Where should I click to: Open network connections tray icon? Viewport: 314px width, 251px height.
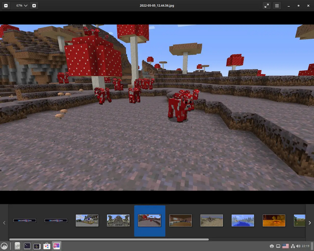click(293, 246)
